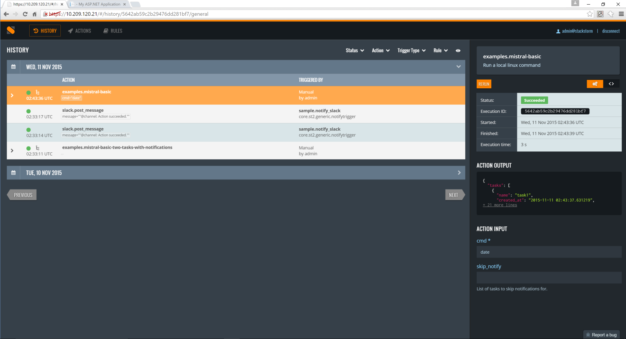Click disconnect in the top-right corner
Viewport: 626px width, 339px height.
pos(611,31)
